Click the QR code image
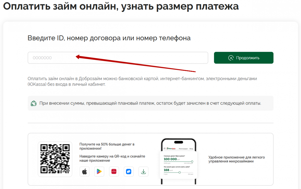301x189 pixels. point(55,159)
